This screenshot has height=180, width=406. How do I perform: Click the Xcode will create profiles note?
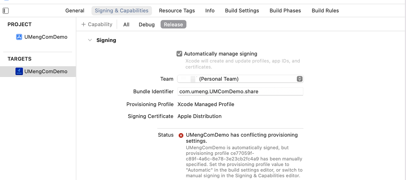pos(242,64)
